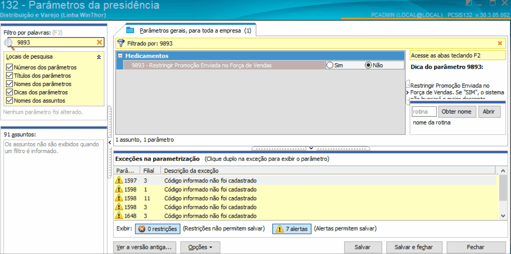The width and height of the screenshot is (511, 254).
Task: Click the warning icon on row 1648
Action: (x=119, y=216)
